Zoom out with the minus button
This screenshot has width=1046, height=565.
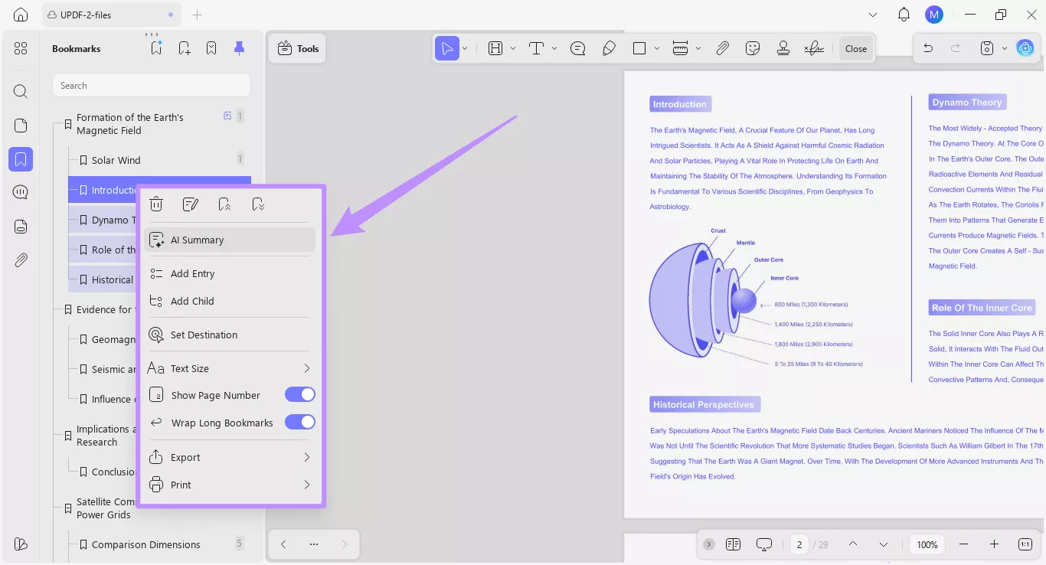coord(963,544)
